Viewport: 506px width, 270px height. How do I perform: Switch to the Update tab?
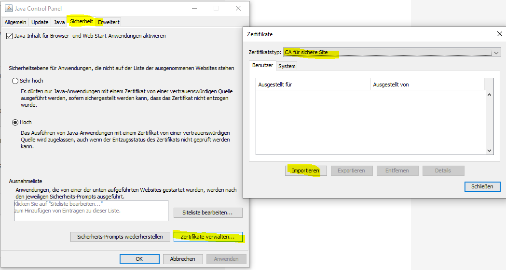point(40,22)
